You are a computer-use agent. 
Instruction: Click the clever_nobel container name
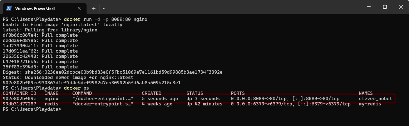tap(376, 99)
